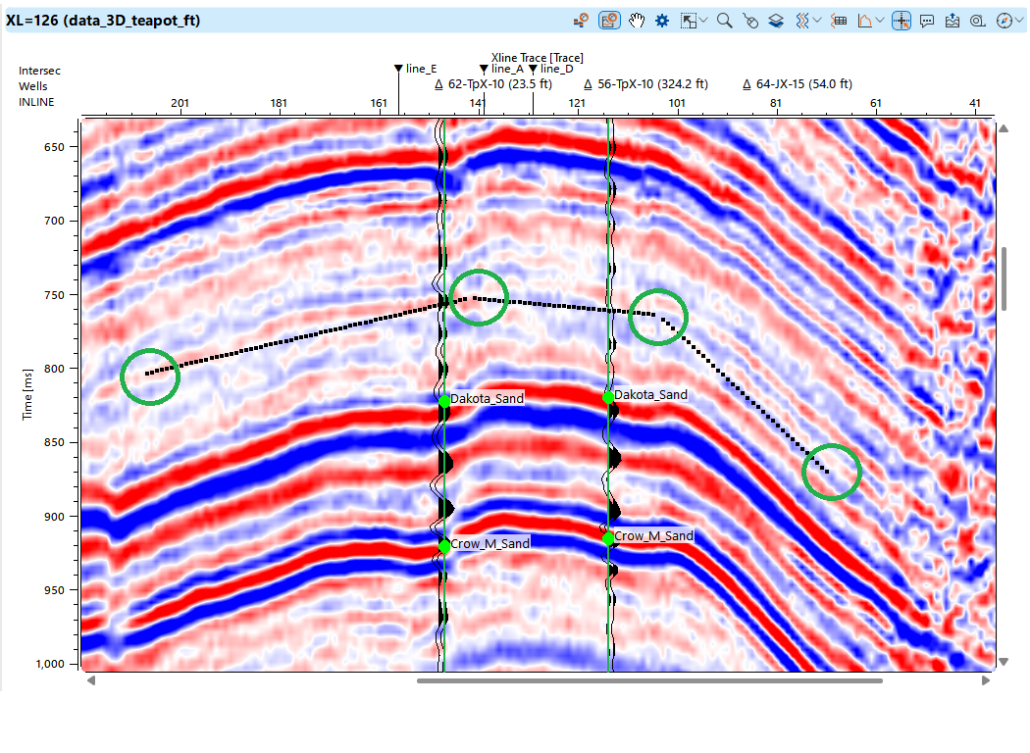Select the wiggle trace display icon
Viewport: 1030px width, 753px height.
point(801,20)
